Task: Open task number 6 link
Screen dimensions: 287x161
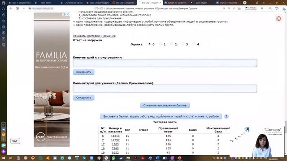Action: (x=103, y=136)
